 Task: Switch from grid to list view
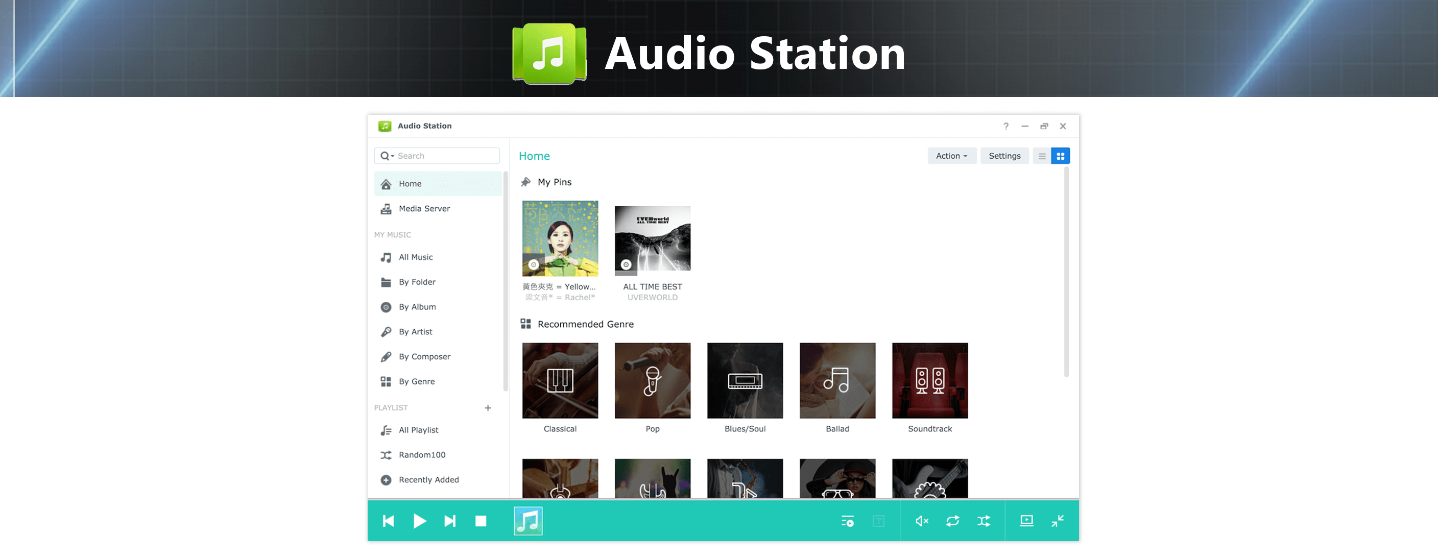[1041, 156]
